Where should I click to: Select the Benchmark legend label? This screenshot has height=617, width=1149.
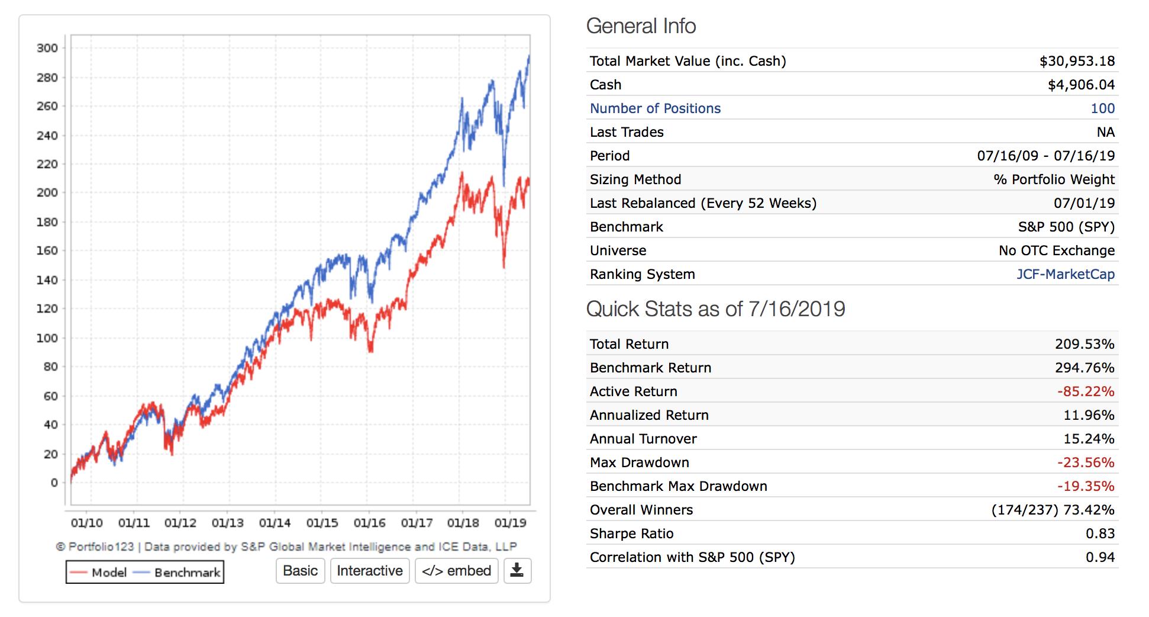[x=187, y=573]
